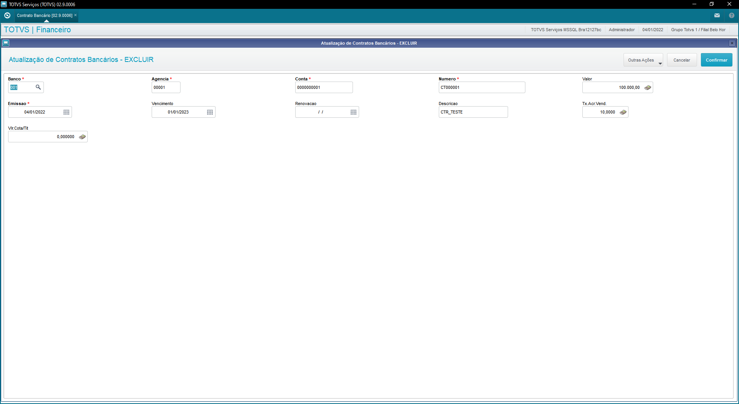
Task: Click TOTVS Serviços MSSQL Bra12127bc label
Action: click(x=566, y=30)
